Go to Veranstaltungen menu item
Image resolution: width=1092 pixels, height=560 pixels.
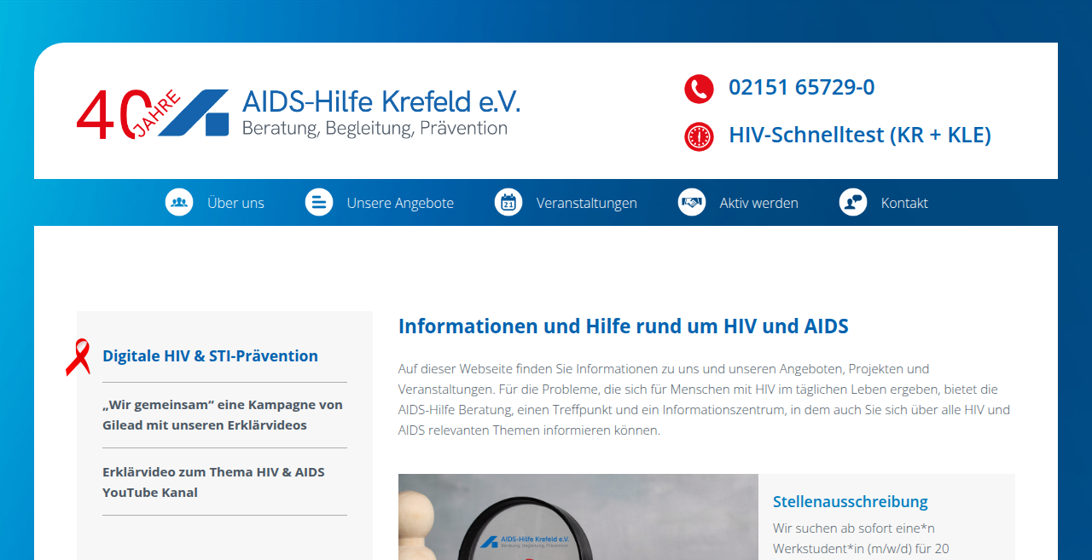[587, 203]
